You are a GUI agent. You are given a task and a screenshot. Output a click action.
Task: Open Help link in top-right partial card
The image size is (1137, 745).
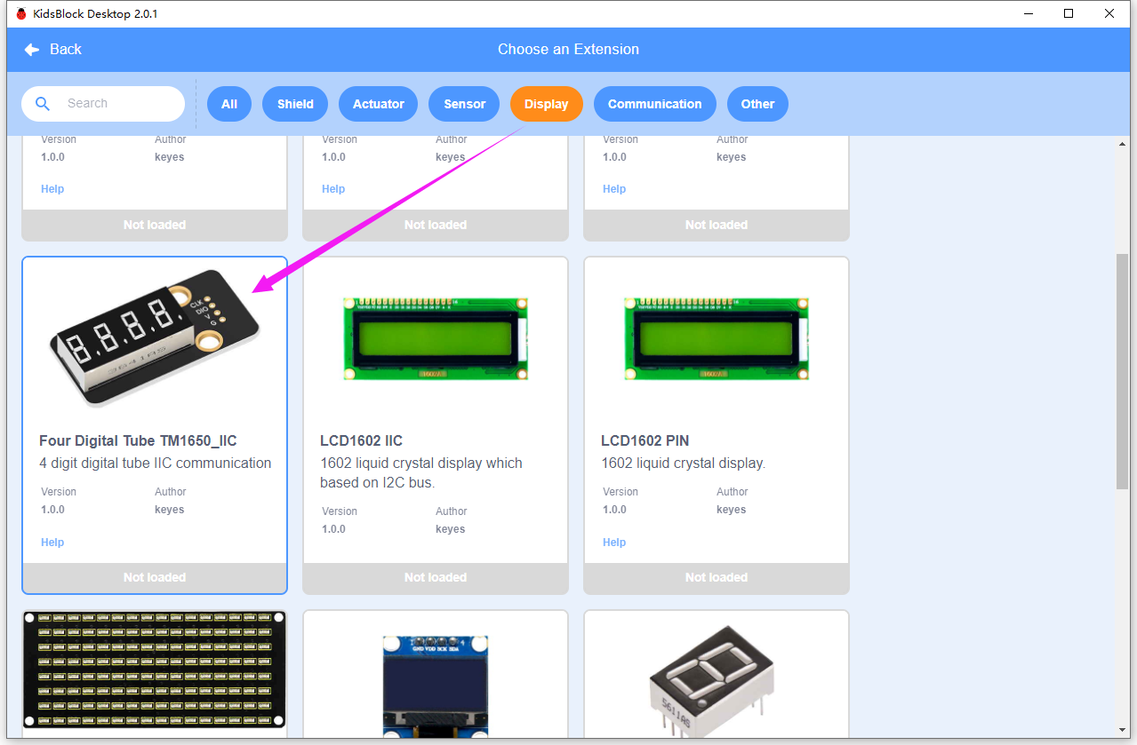click(614, 189)
